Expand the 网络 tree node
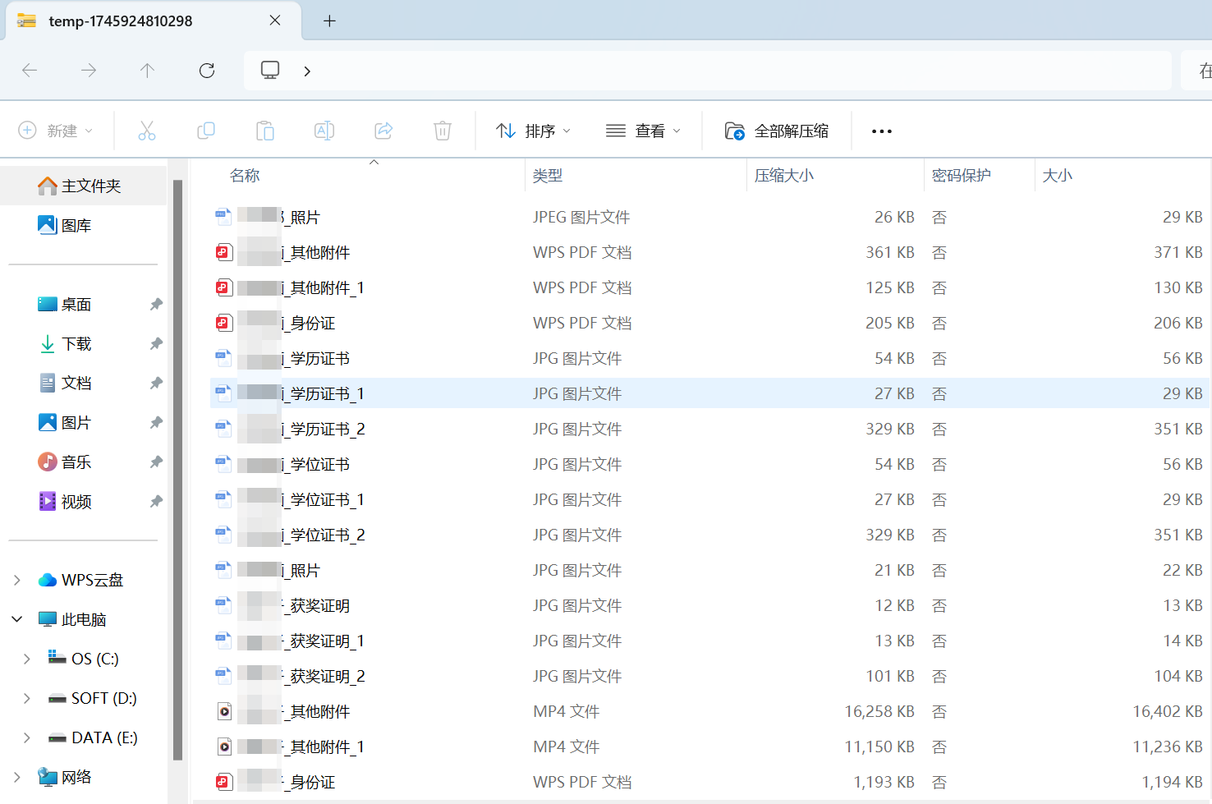1212x804 pixels. [17, 777]
